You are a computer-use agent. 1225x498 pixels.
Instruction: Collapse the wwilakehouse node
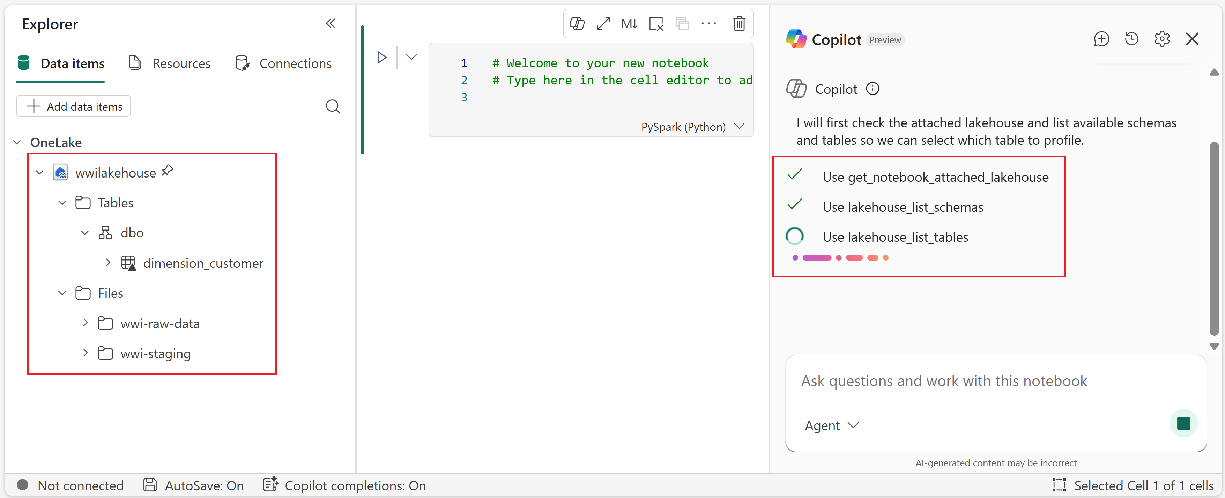point(39,173)
